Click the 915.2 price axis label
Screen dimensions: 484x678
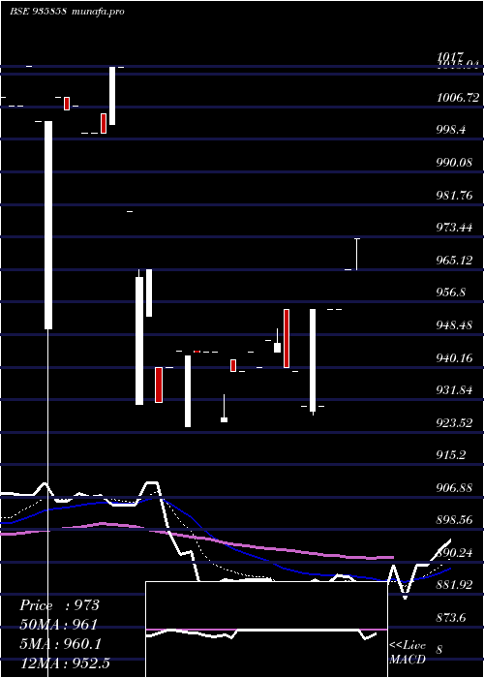452,455
